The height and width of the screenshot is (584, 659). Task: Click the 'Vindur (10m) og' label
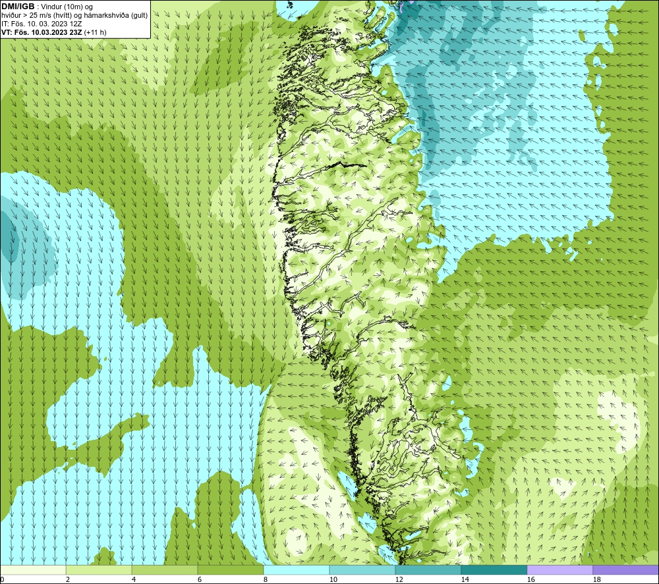[68, 7]
